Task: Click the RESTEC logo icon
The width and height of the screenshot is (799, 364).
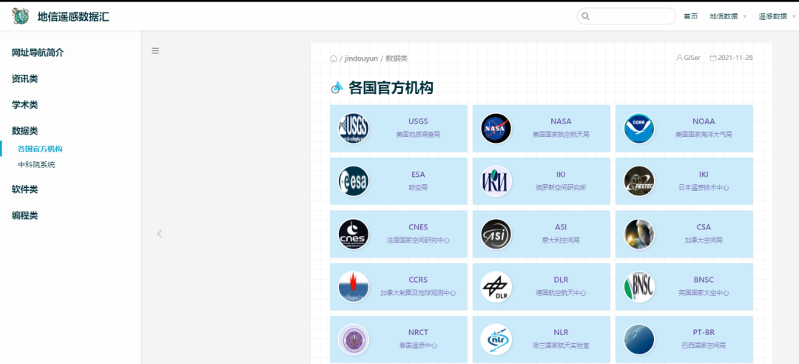Action: coord(639,181)
